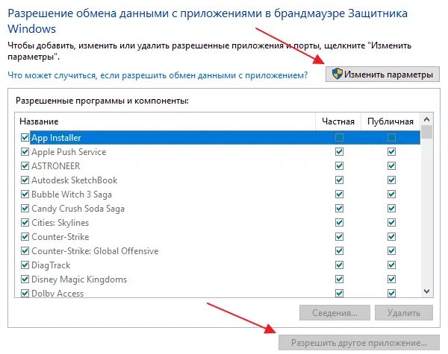Toggle Частная checkbox for ASTRONEER
The height and width of the screenshot is (354, 448).
click(x=339, y=165)
